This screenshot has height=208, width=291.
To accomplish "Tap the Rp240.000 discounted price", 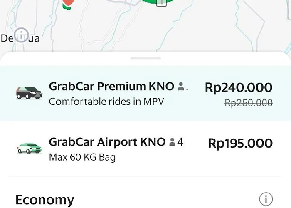I will tap(239, 87).
